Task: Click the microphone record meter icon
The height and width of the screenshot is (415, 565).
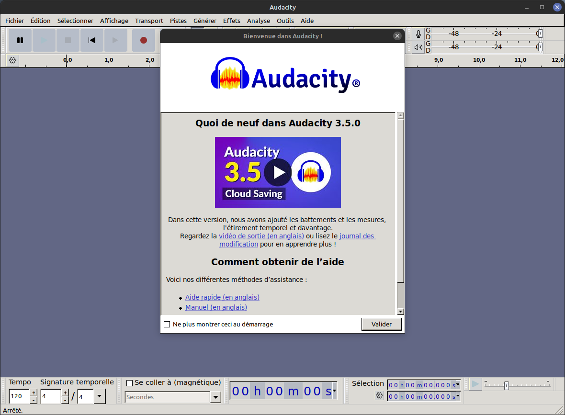Action: 418,34
